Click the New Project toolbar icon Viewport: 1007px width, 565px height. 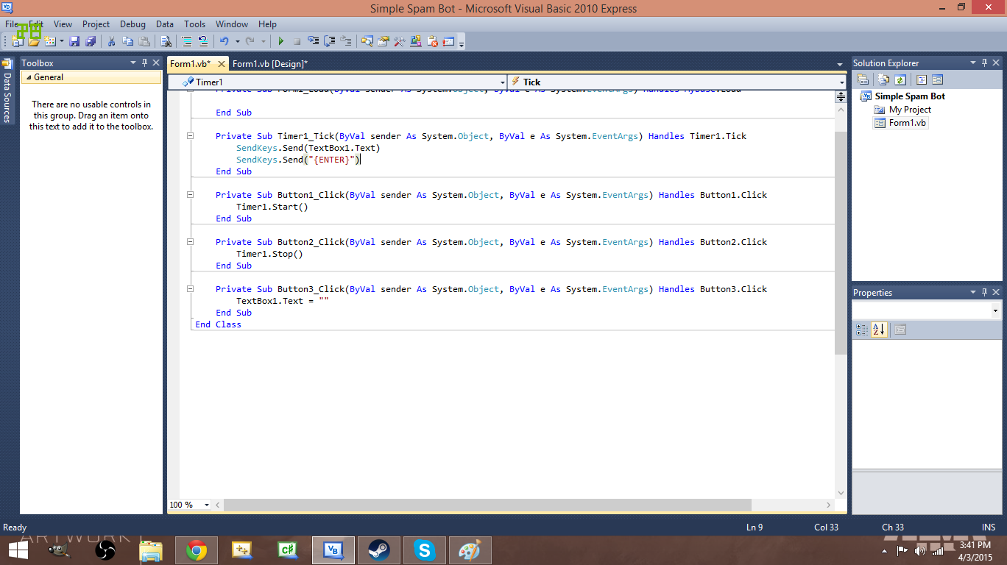coord(16,41)
